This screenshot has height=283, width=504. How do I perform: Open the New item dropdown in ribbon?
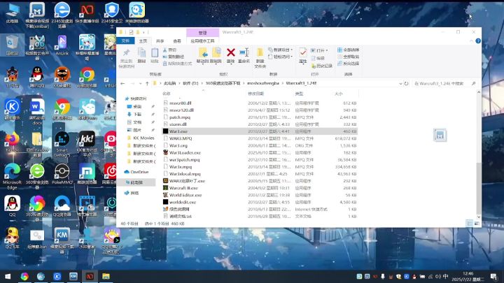[x=281, y=50]
